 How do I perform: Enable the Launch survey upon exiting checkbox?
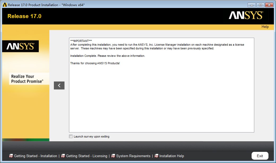pyautogui.click(x=71, y=136)
